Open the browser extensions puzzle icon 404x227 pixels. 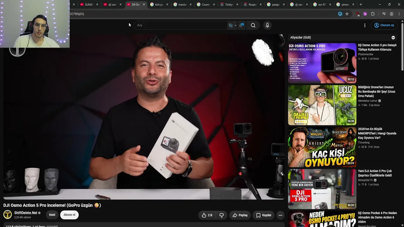pyautogui.click(x=373, y=14)
